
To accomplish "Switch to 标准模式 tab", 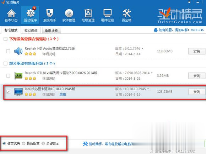I will tap(11, 30).
